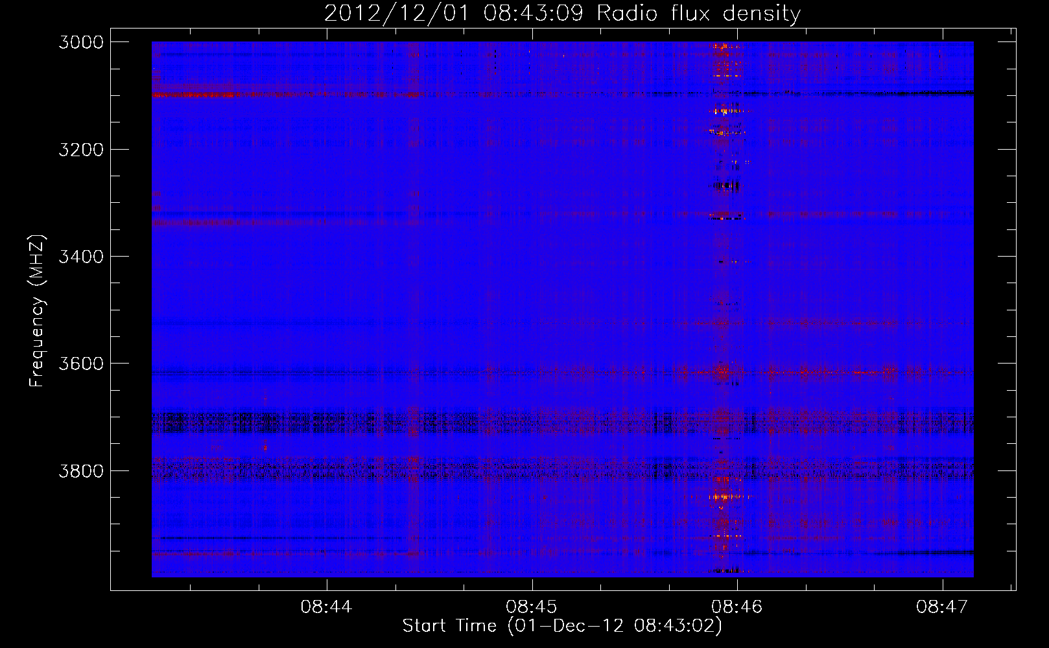Click the 3600 frequency tick label

pyautogui.click(x=81, y=364)
